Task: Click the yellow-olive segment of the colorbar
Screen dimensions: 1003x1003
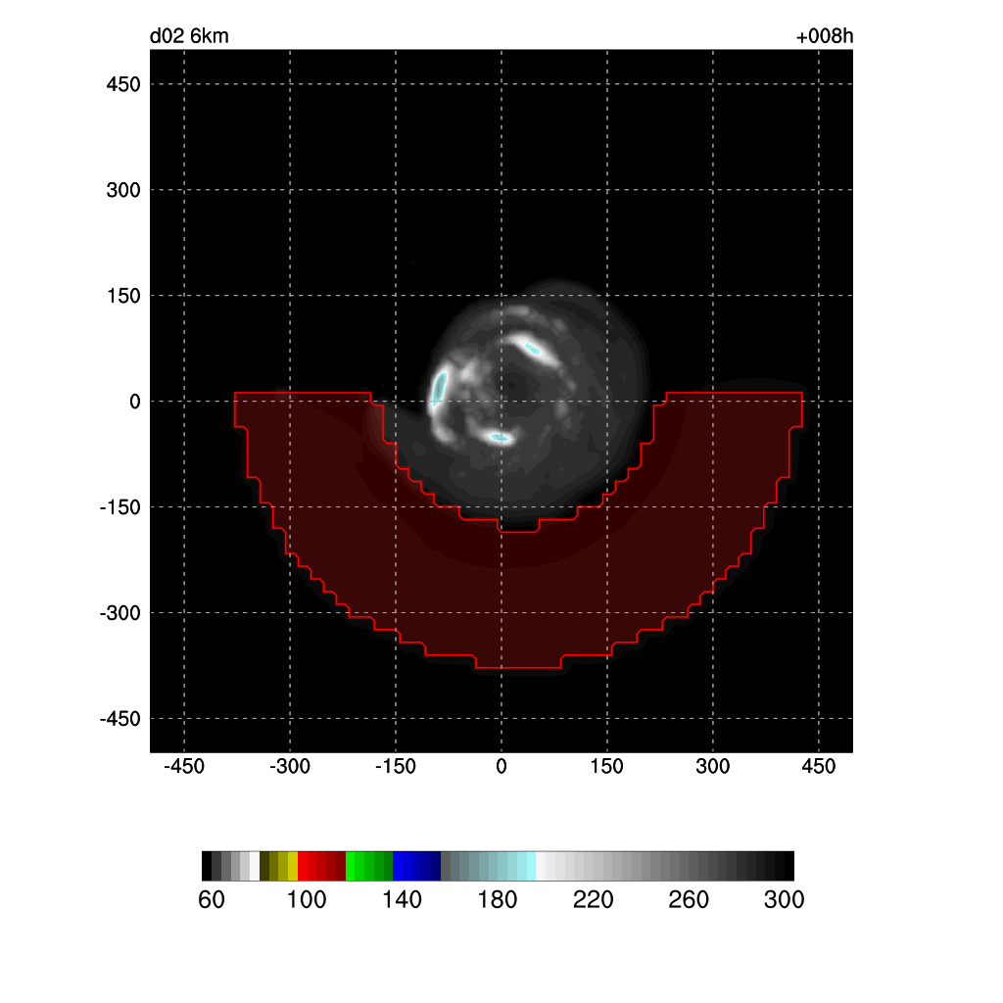Action: tap(279, 866)
